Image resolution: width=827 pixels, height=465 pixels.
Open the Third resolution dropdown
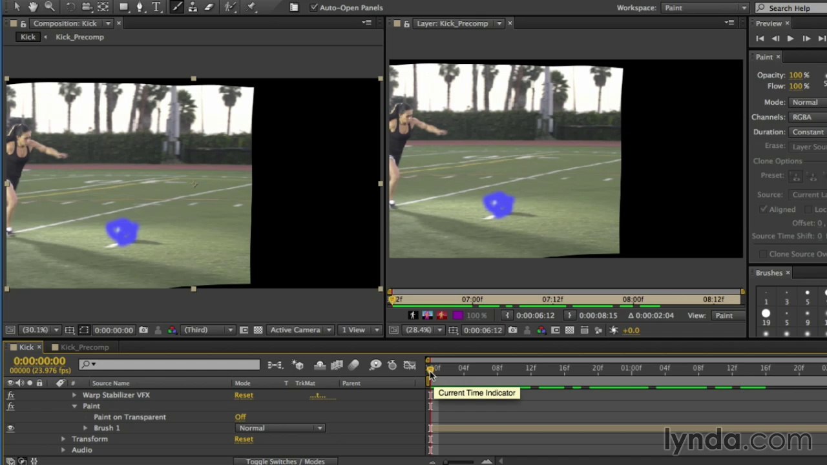point(208,330)
